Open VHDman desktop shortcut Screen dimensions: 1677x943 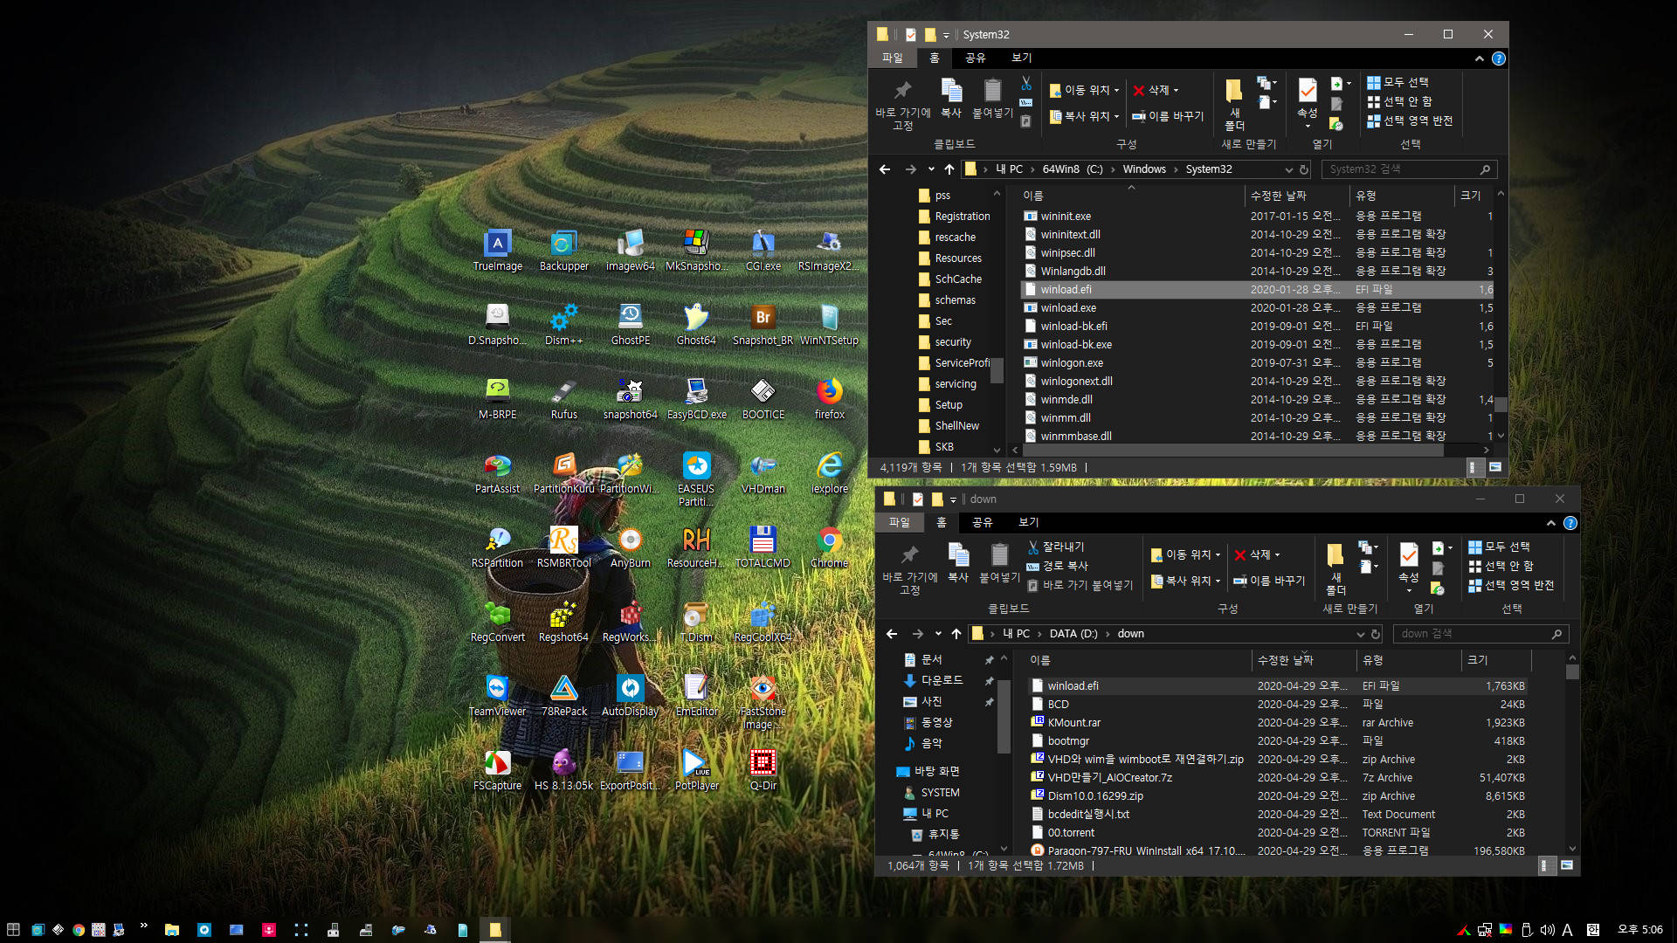pos(763,473)
